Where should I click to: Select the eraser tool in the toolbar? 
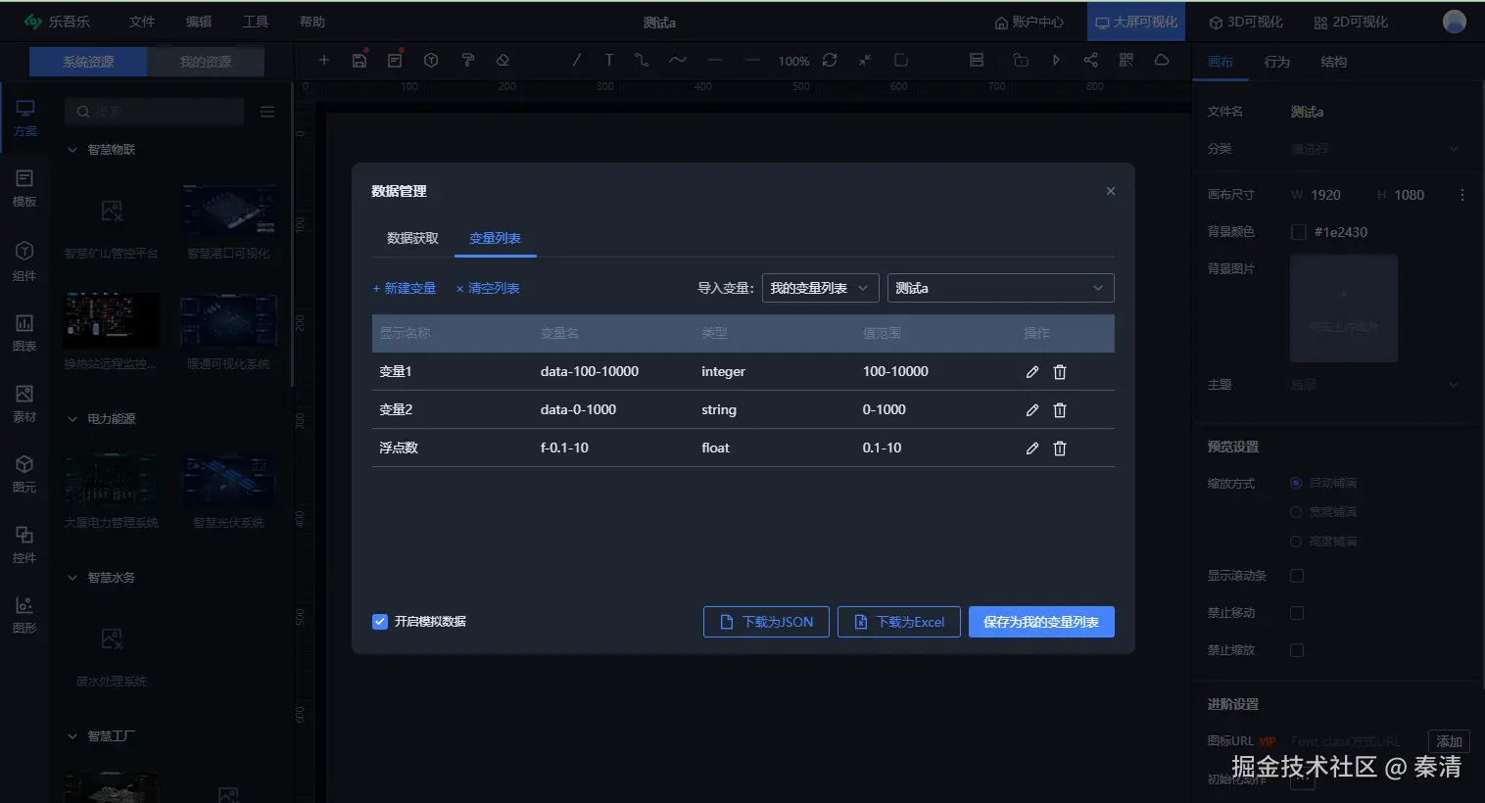(503, 61)
